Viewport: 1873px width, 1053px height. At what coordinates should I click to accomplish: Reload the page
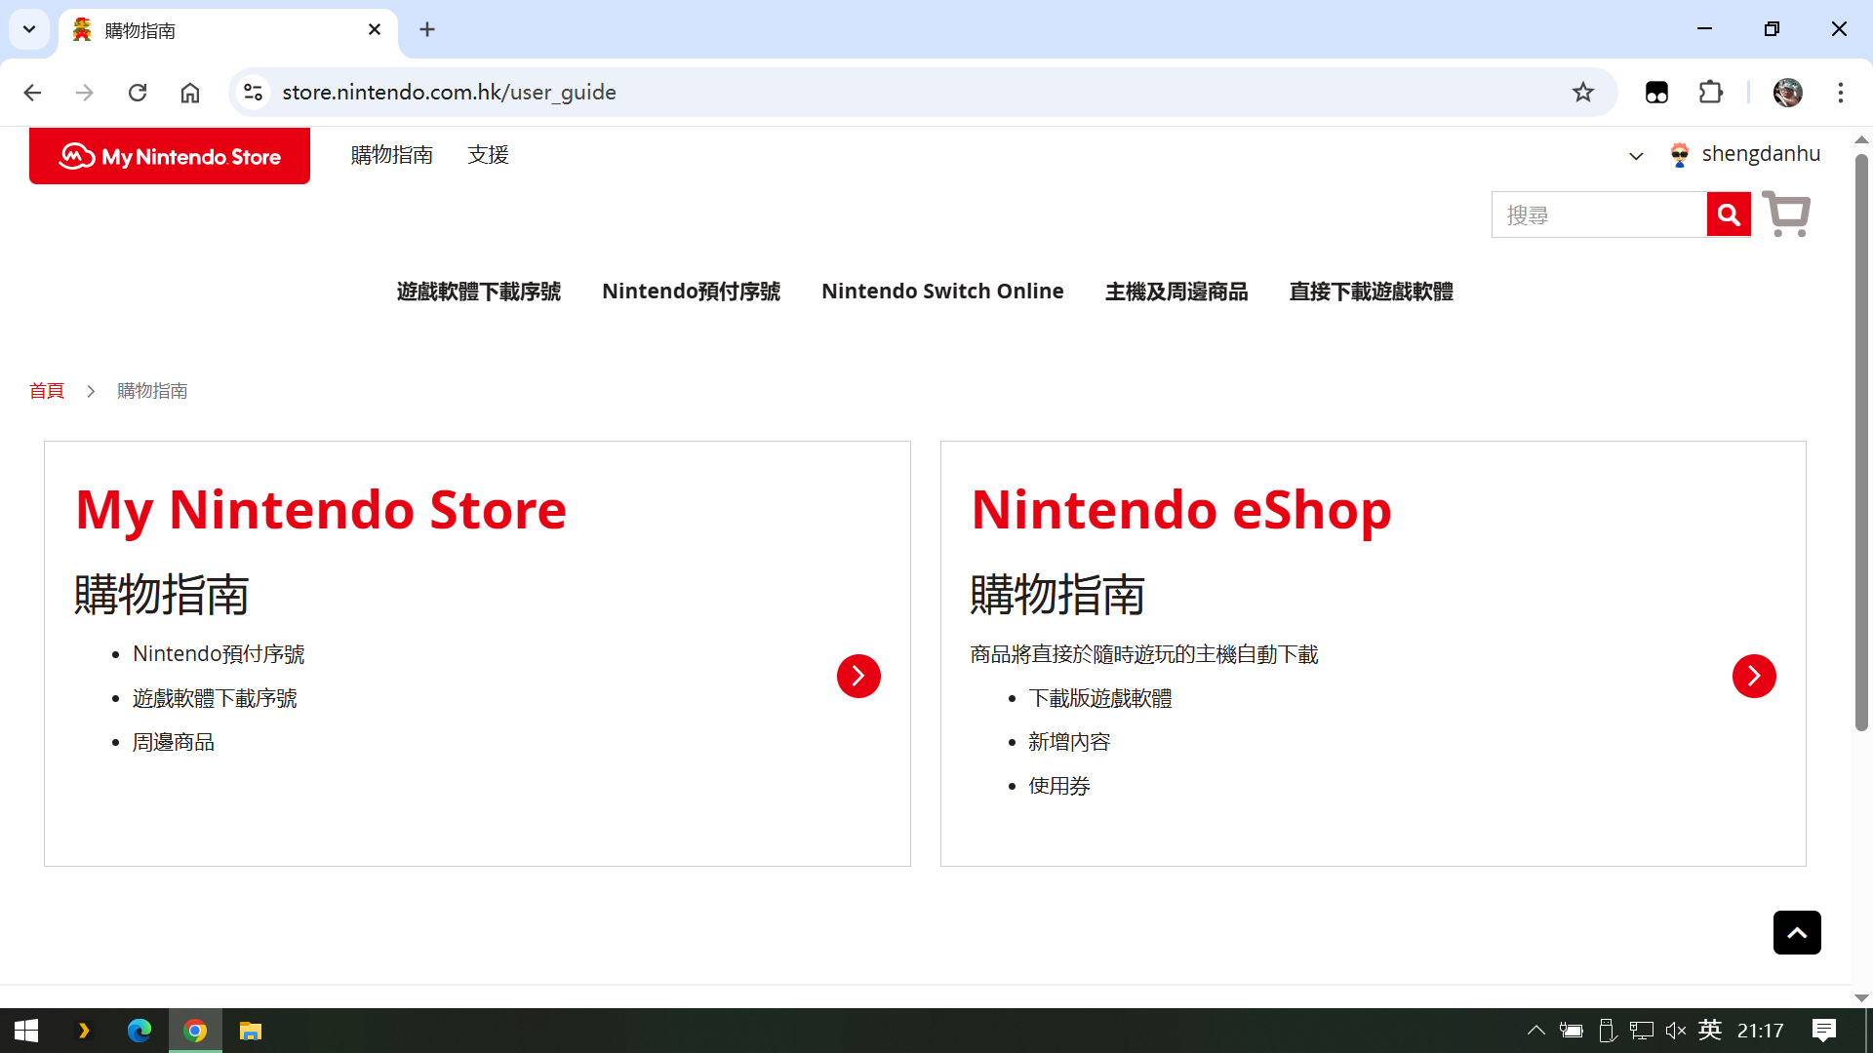138,92
